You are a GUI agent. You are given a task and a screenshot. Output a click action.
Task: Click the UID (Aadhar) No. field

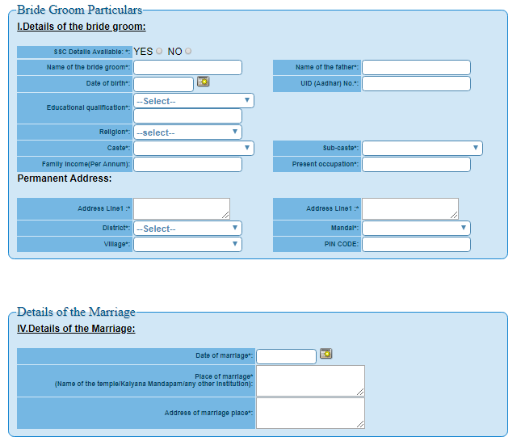[x=416, y=84]
